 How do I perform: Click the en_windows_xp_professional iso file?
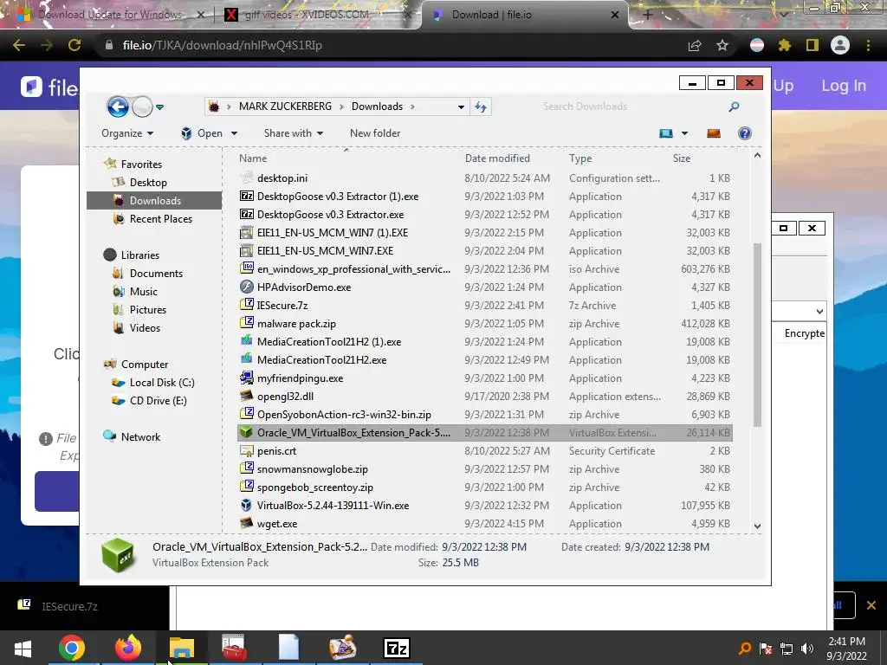[484, 269]
